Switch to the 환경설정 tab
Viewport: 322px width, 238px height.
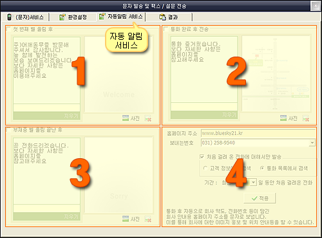[x=73, y=17]
